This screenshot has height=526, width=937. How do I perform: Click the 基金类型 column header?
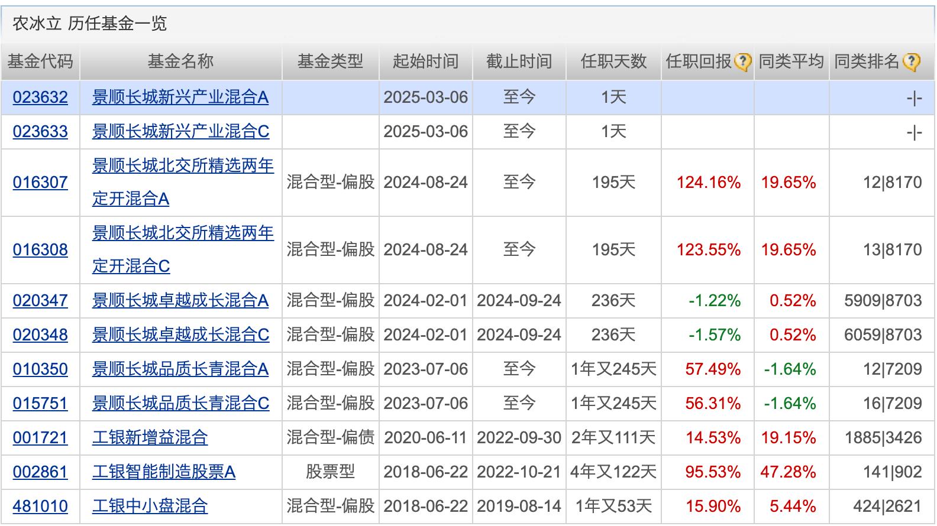tap(330, 61)
